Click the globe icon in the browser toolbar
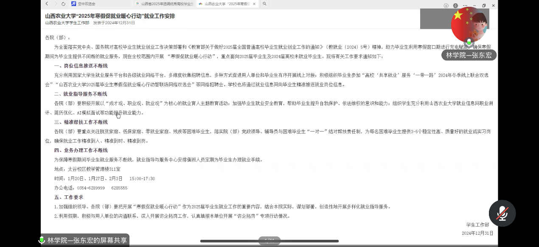The width and height of the screenshot is (539, 247). [455, 5]
